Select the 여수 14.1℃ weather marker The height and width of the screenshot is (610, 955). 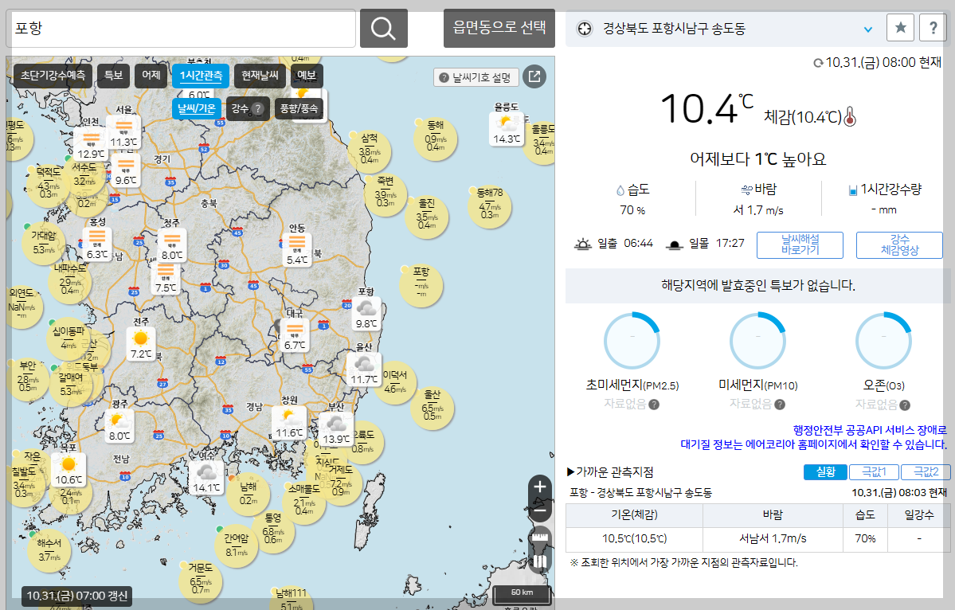[205, 477]
